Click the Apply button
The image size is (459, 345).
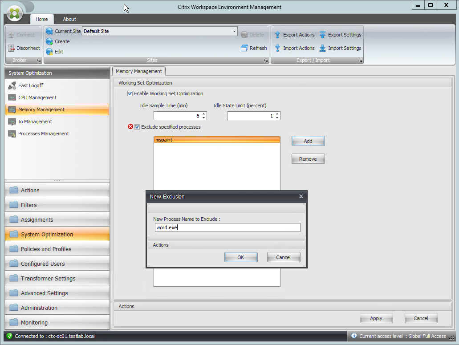tap(376, 318)
